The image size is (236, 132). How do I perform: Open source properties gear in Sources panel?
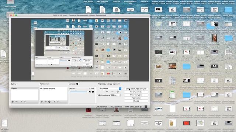(49, 102)
